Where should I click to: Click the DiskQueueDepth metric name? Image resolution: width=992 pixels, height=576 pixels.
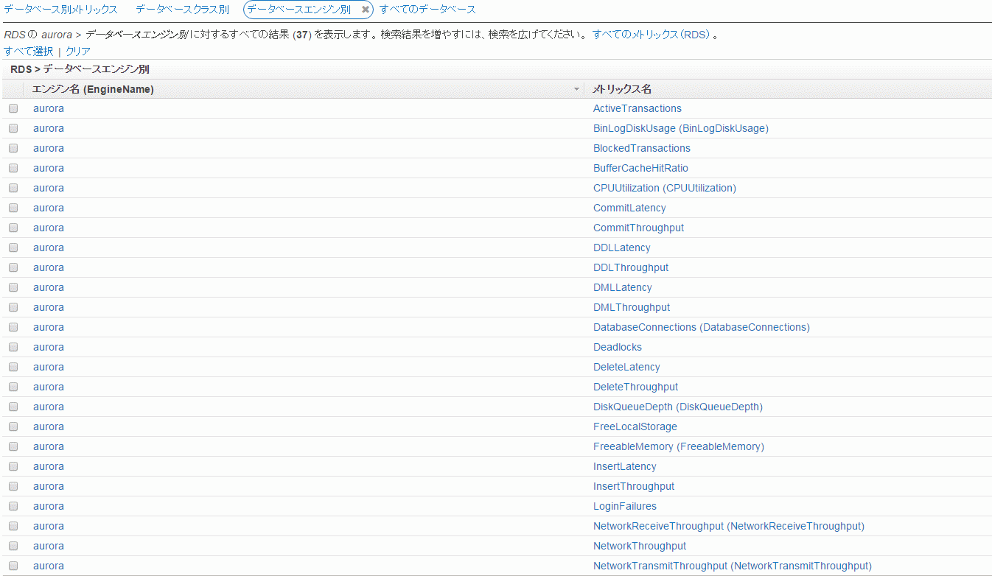tap(678, 407)
